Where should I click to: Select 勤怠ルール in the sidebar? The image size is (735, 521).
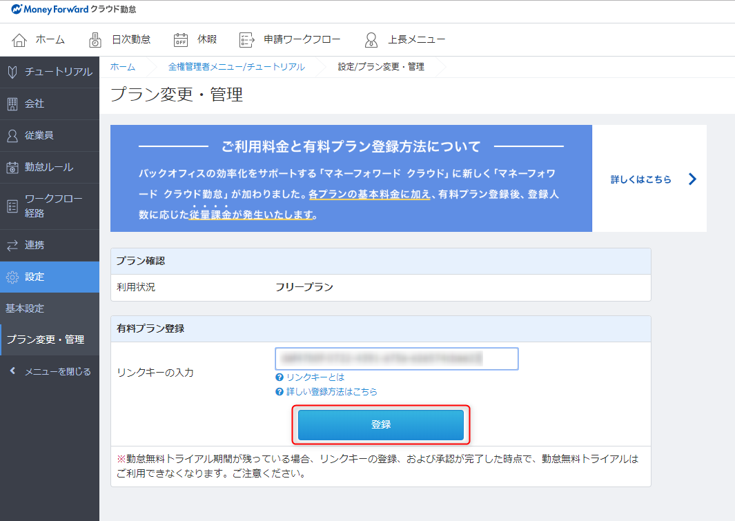[x=50, y=167]
